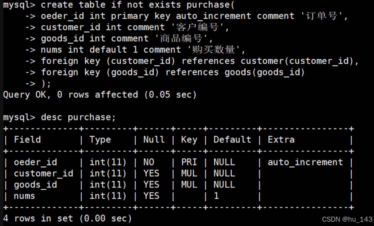
Task: Click the 'create table if not exists purchase' line
Action: 119,5
